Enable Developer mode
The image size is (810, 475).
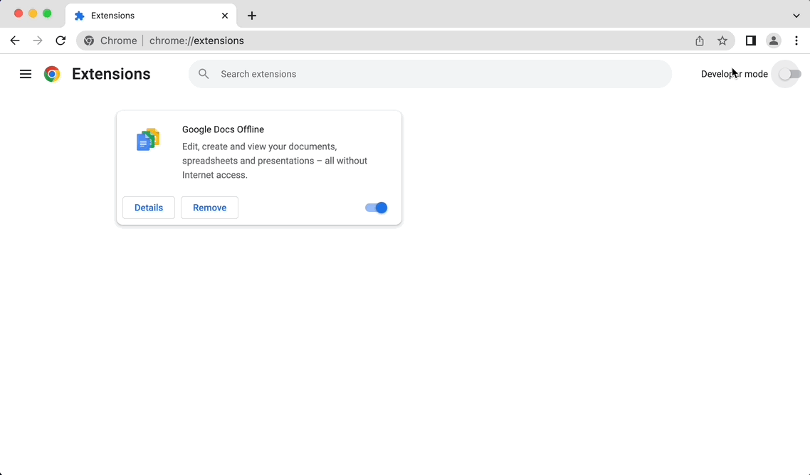click(786, 73)
